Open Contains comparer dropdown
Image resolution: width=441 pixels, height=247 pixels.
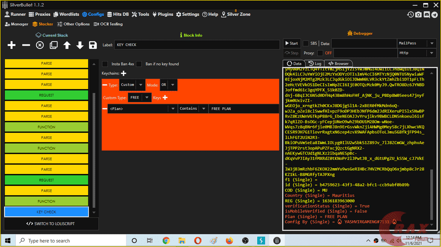[x=193, y=109]
